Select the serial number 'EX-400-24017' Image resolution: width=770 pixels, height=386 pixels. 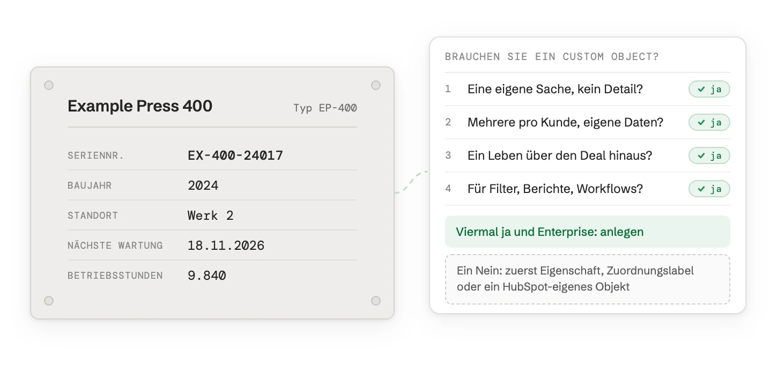[235, 155]
